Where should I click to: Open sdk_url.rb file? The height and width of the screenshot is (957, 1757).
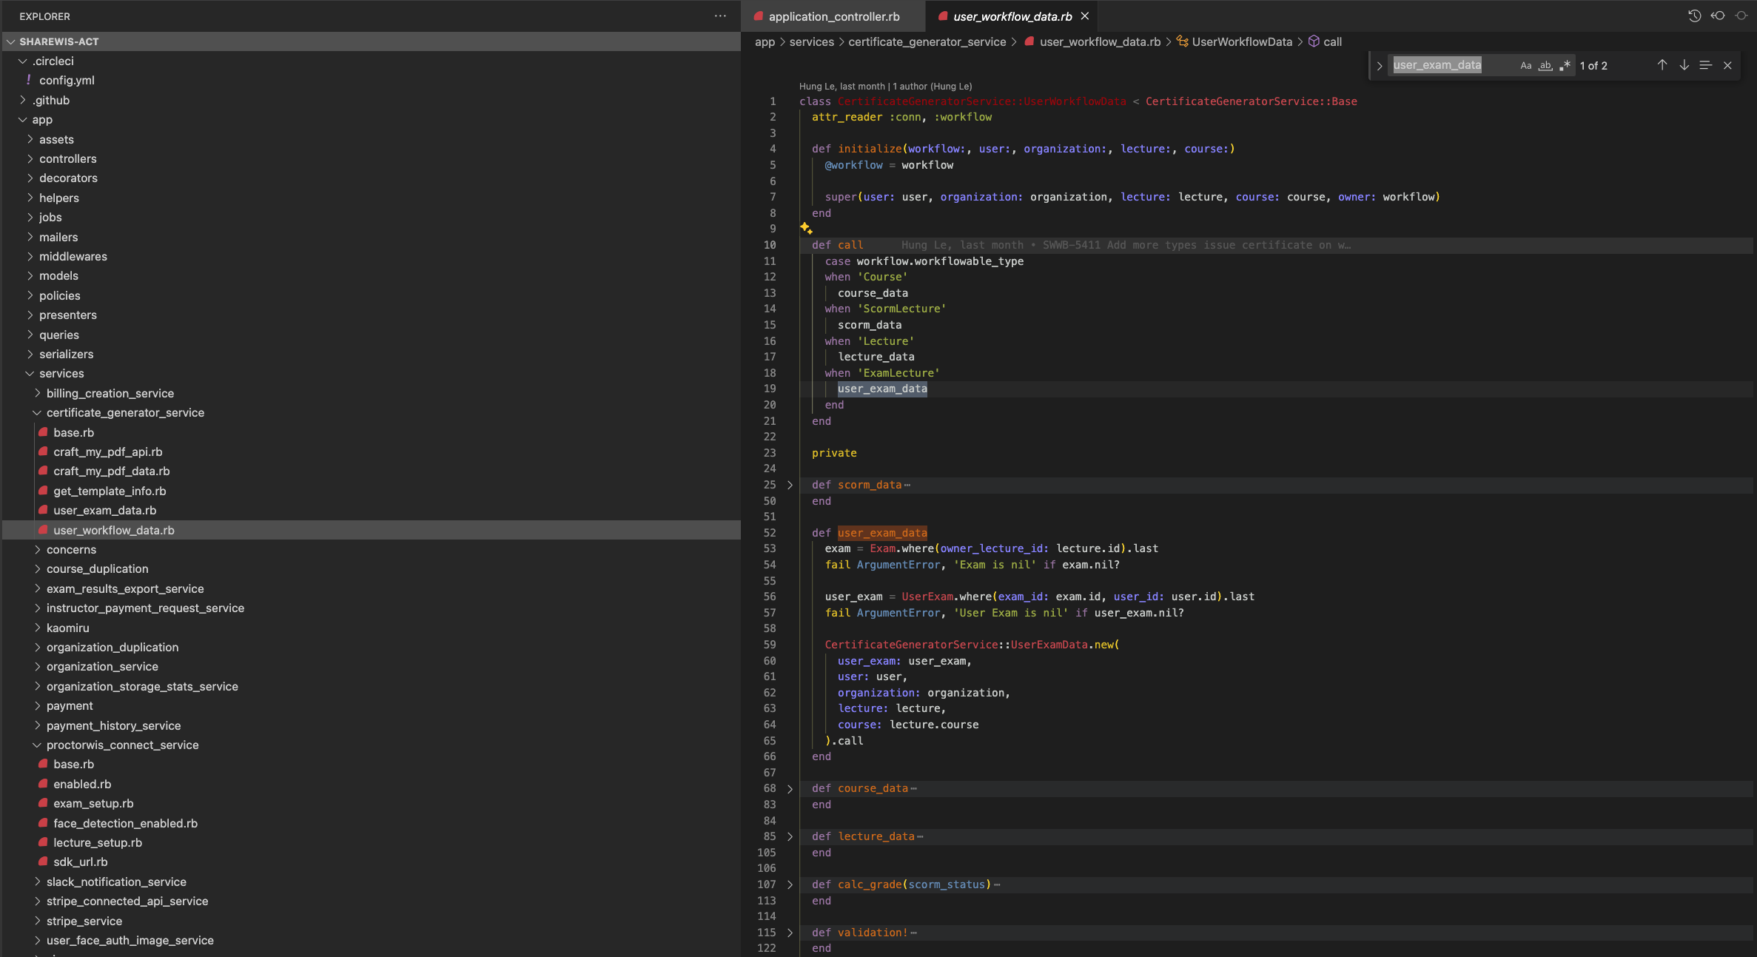tap(372, 862)
